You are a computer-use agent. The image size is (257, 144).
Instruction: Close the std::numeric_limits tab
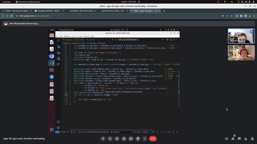[x=127, y=11]
